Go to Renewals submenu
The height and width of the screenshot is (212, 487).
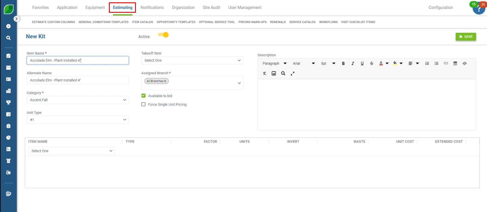tap(278, 22)
